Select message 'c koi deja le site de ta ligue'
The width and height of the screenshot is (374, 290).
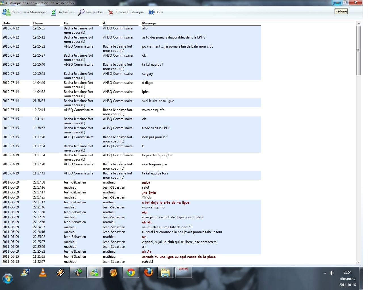166,202
